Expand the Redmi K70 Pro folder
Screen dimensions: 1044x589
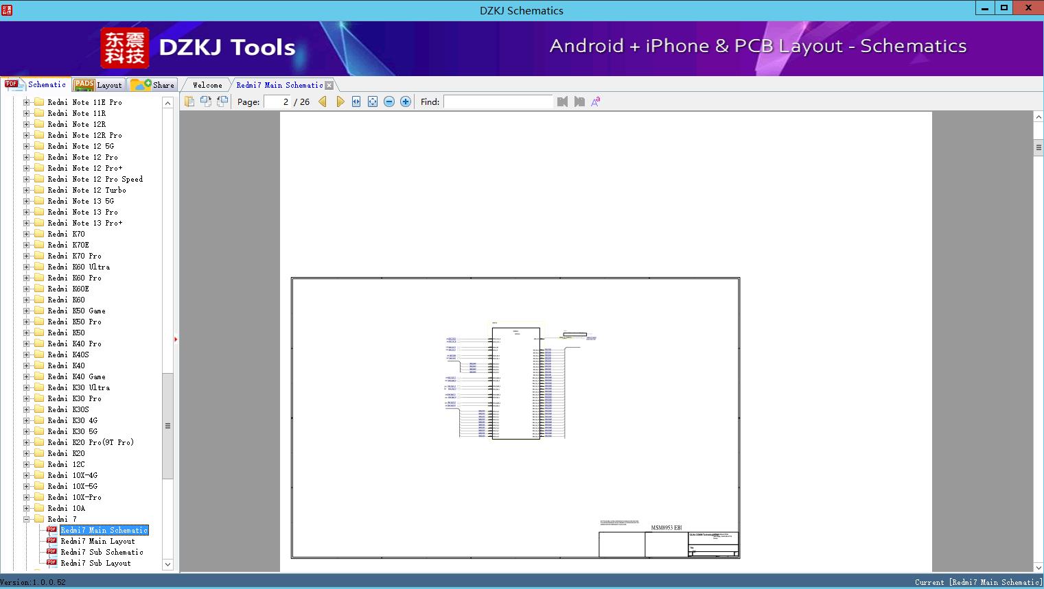27,256
